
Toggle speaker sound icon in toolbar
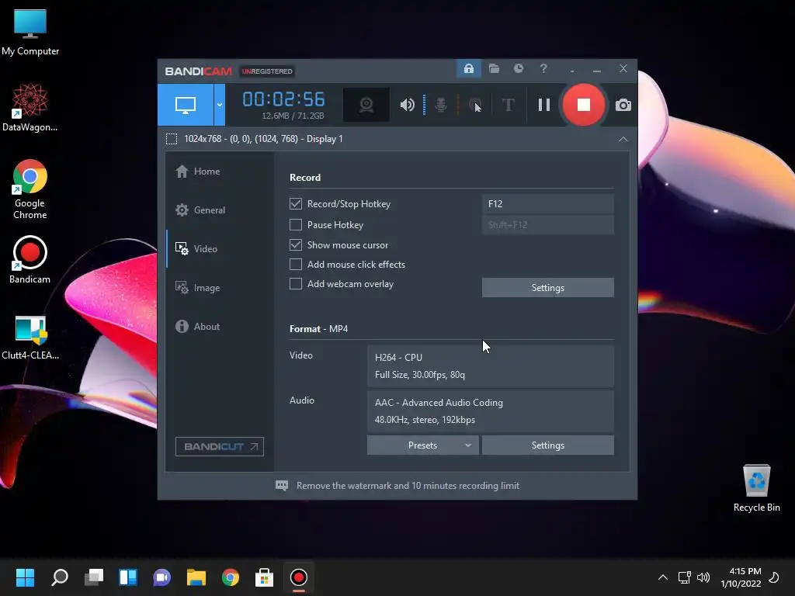(x=407, y=105)
